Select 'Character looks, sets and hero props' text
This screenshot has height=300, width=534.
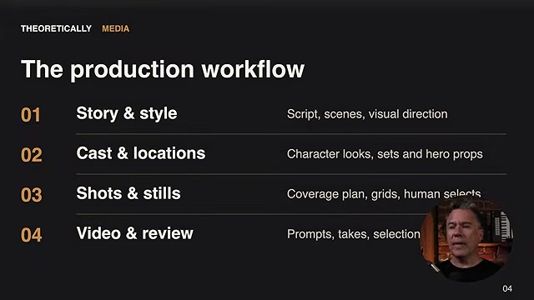tap(385, 154)
